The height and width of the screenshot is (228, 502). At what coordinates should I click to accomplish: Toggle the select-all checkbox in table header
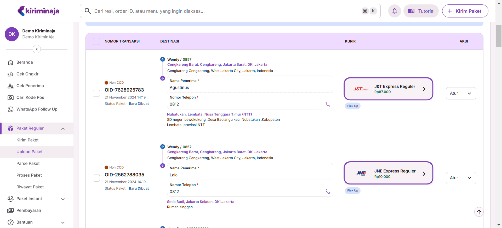(x=96, y=41)
